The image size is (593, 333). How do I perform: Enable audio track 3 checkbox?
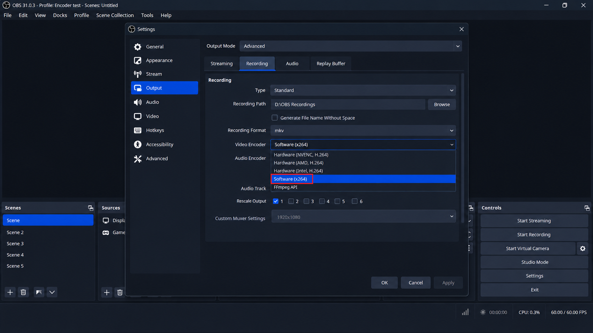pos(306,201)
